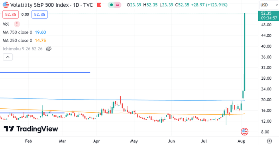Click the Feb label on the time axis
This screenshot has width=279, height=145.
(x=28, y=141)
